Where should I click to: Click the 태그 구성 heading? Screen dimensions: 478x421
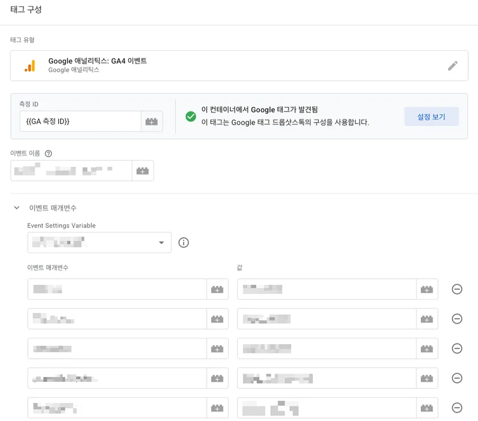(26, 9)
